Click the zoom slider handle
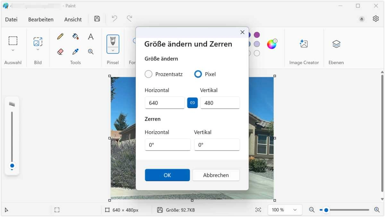Image resolution: width=385 pixels, height=217 pixels. coord(326,210)
